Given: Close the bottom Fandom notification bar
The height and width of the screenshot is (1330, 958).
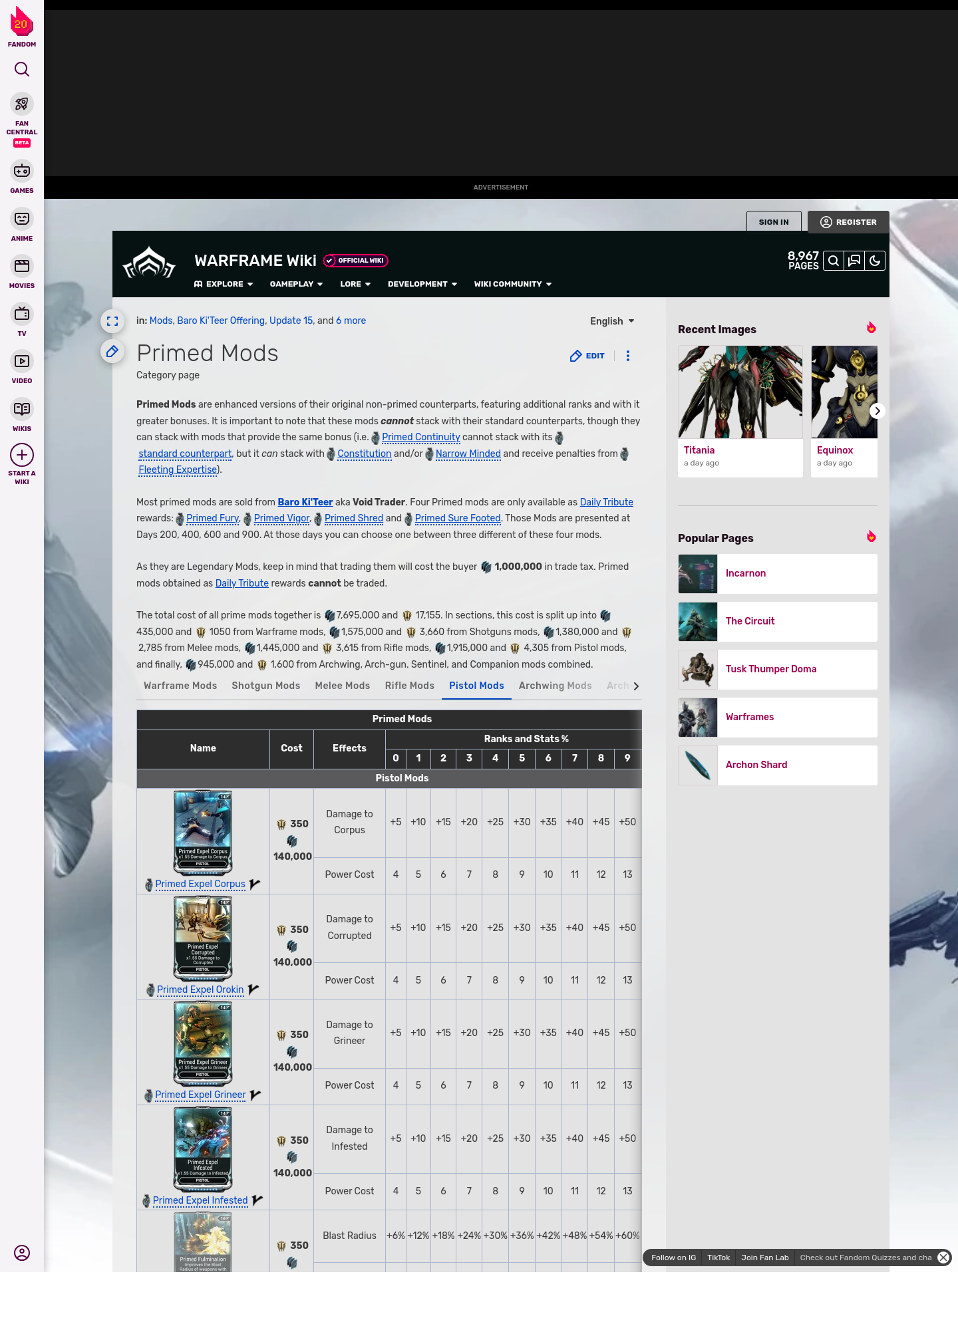Looking at the screenshot, I should click(x=943, y=1258).
